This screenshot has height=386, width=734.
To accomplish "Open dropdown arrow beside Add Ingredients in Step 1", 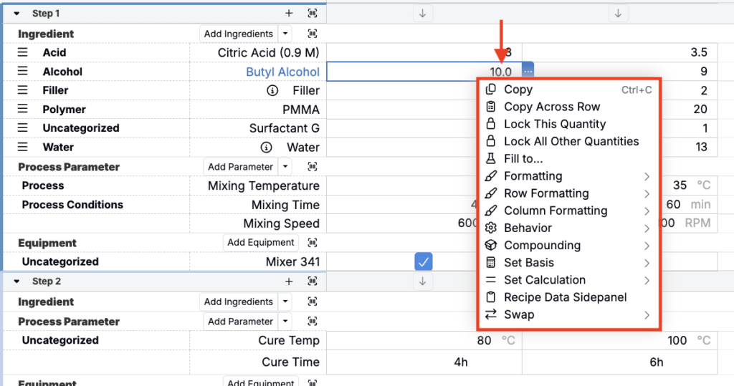I will (285, 34).
